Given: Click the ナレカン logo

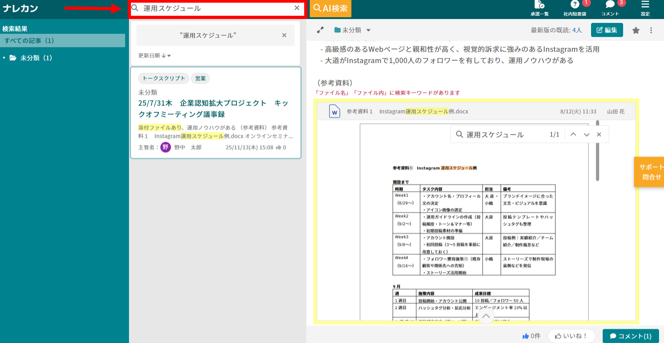Looking at the screenshot, I should click(20, 8).
